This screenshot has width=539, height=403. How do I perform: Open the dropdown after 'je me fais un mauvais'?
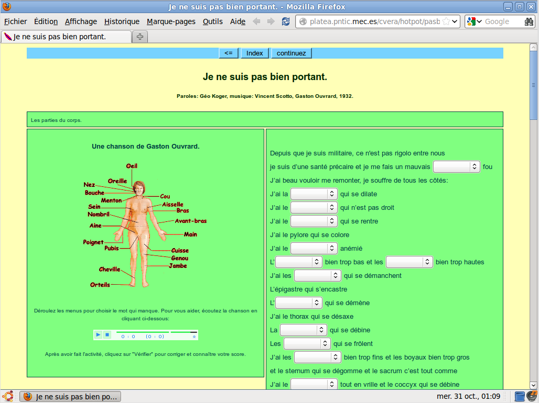(456, 167)
